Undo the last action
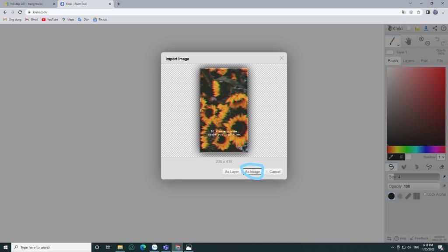This screenshot has width=448, height=252. [x=437, y=39]
